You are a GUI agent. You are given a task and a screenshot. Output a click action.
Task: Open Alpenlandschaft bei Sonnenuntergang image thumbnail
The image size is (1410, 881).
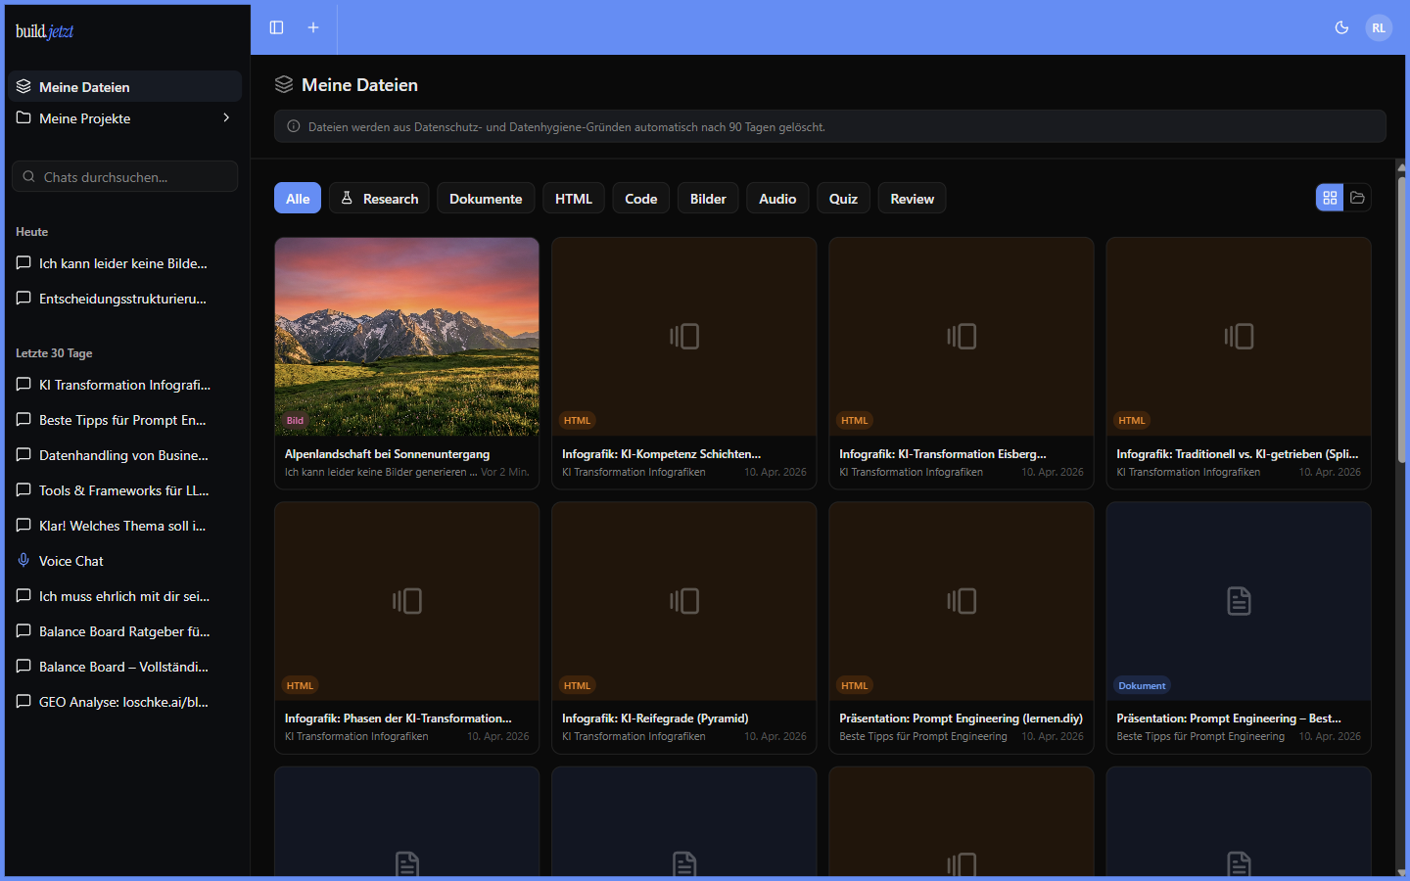tap(407, 337)
